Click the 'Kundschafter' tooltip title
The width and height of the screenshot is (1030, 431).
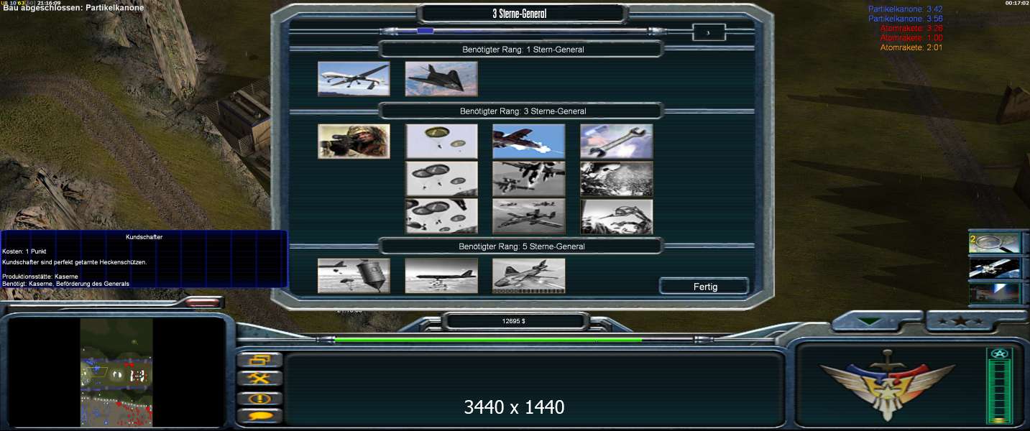point(144,236)
